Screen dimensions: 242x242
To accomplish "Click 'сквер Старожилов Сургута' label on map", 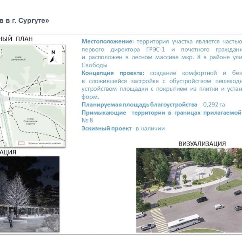I will pos(30,121).
